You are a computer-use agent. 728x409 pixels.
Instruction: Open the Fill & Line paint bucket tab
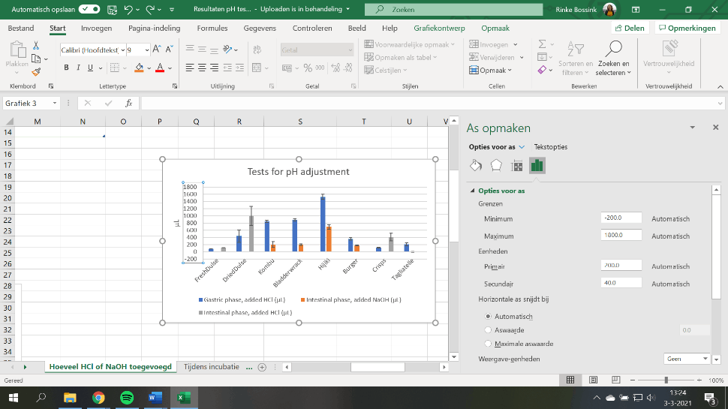point(475,166)
